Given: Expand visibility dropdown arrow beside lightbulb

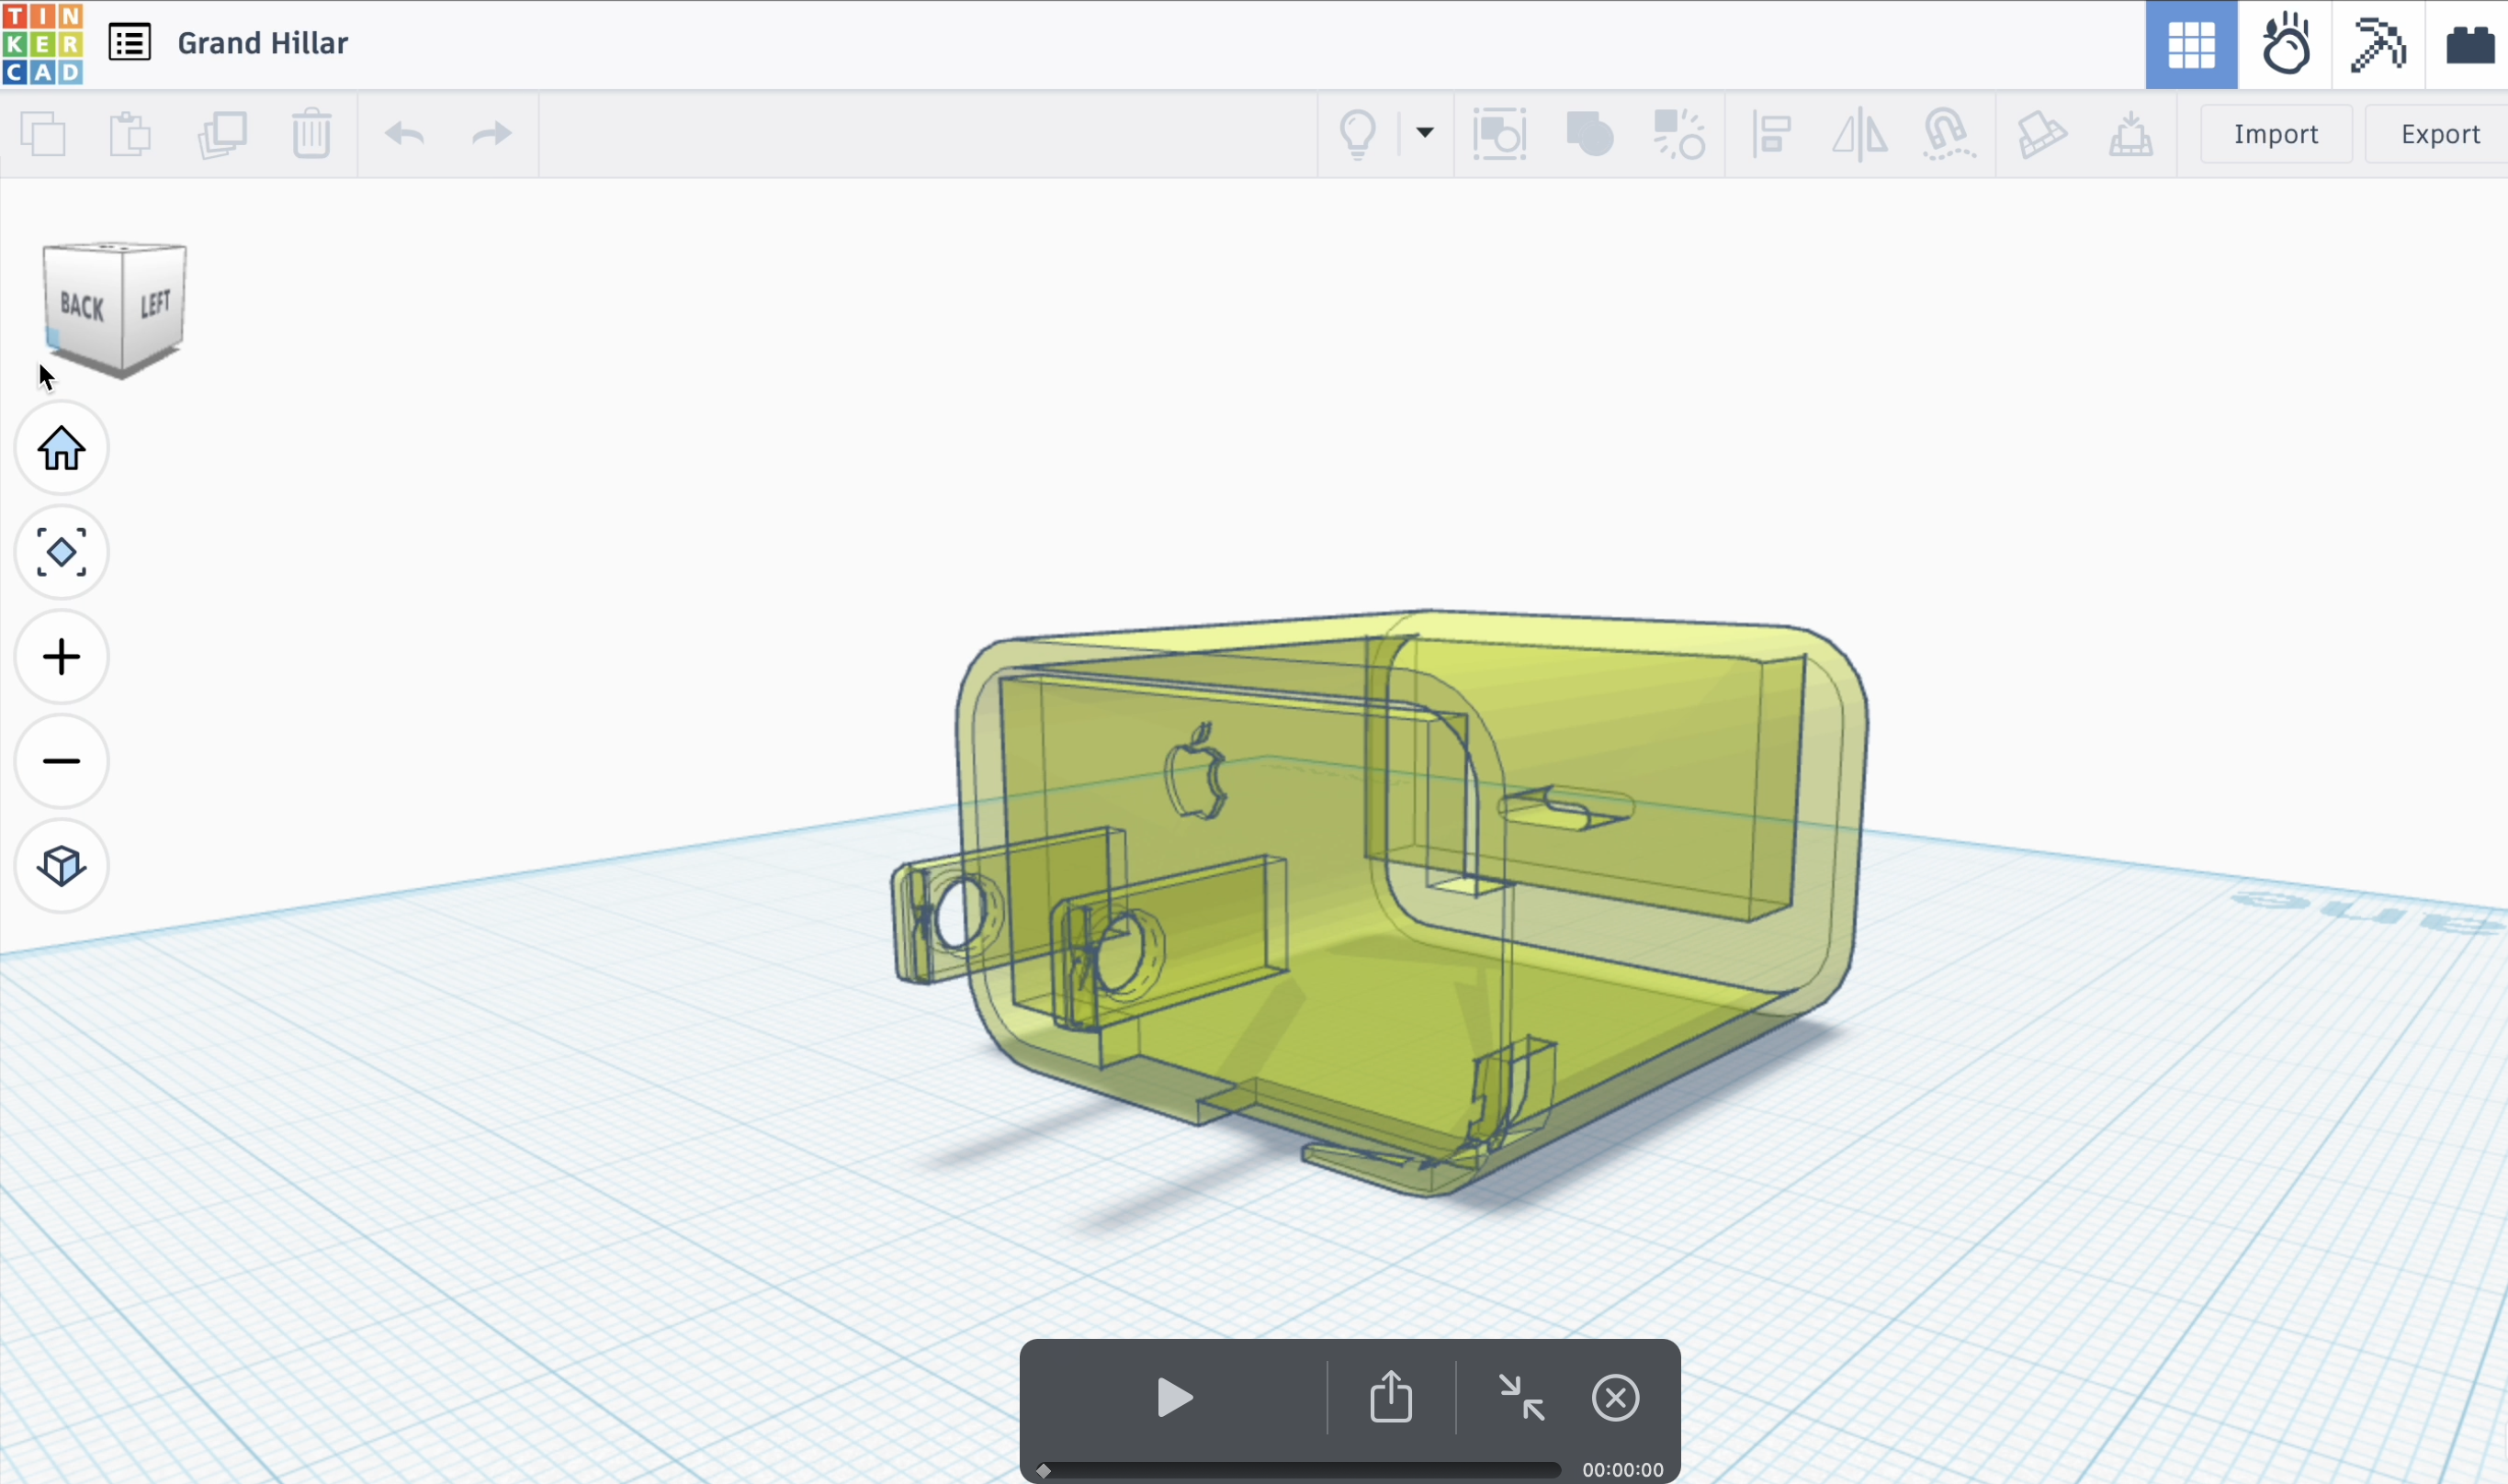Looking at the screenshot, I should tap(1425, 132).
